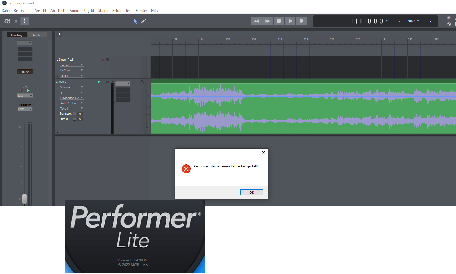
Task: Stop playback in the transport bar
Action: [279, 21]
